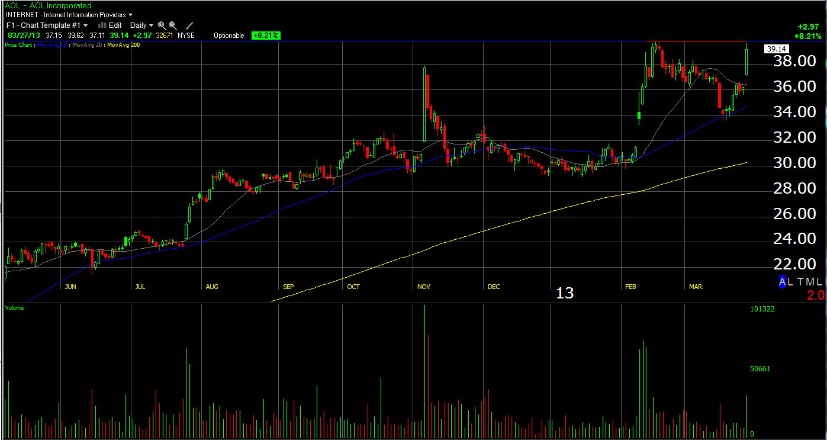Viewport: 827px width, 440px height.
Task: Click the 13 year marker on the time axis
Action: point(565,293)
